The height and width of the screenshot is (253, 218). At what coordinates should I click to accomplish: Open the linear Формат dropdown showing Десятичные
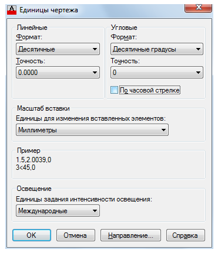58,49
